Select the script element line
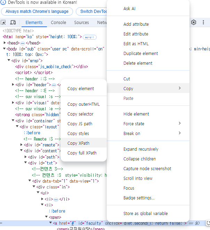 [x=34, y=73]
